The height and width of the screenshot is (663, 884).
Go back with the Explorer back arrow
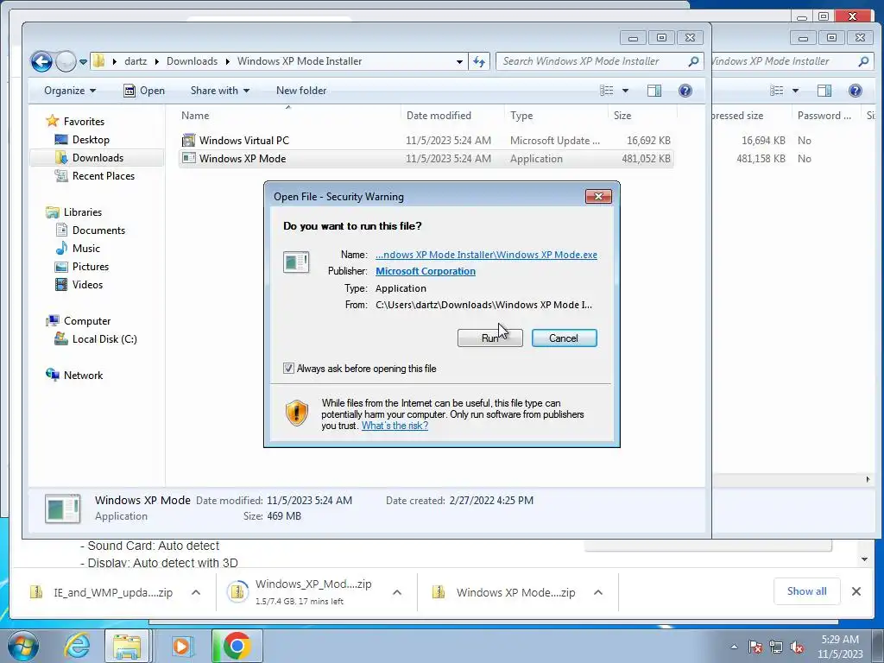tap(41, 61)
